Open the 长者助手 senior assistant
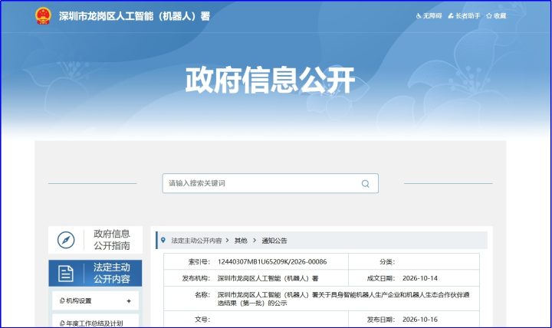This screenshot has width=552, height=328. (x=464, y=16)
